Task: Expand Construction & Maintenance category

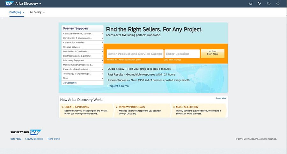Action: tap(83, 38)
